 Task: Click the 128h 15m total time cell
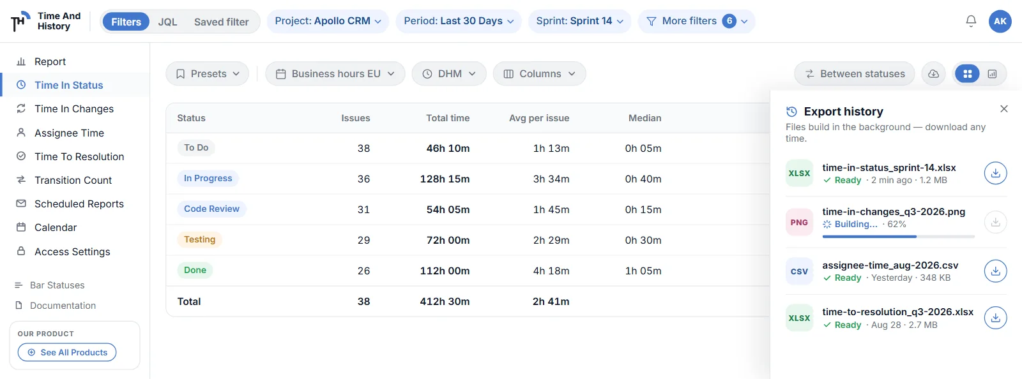[445, 179]
